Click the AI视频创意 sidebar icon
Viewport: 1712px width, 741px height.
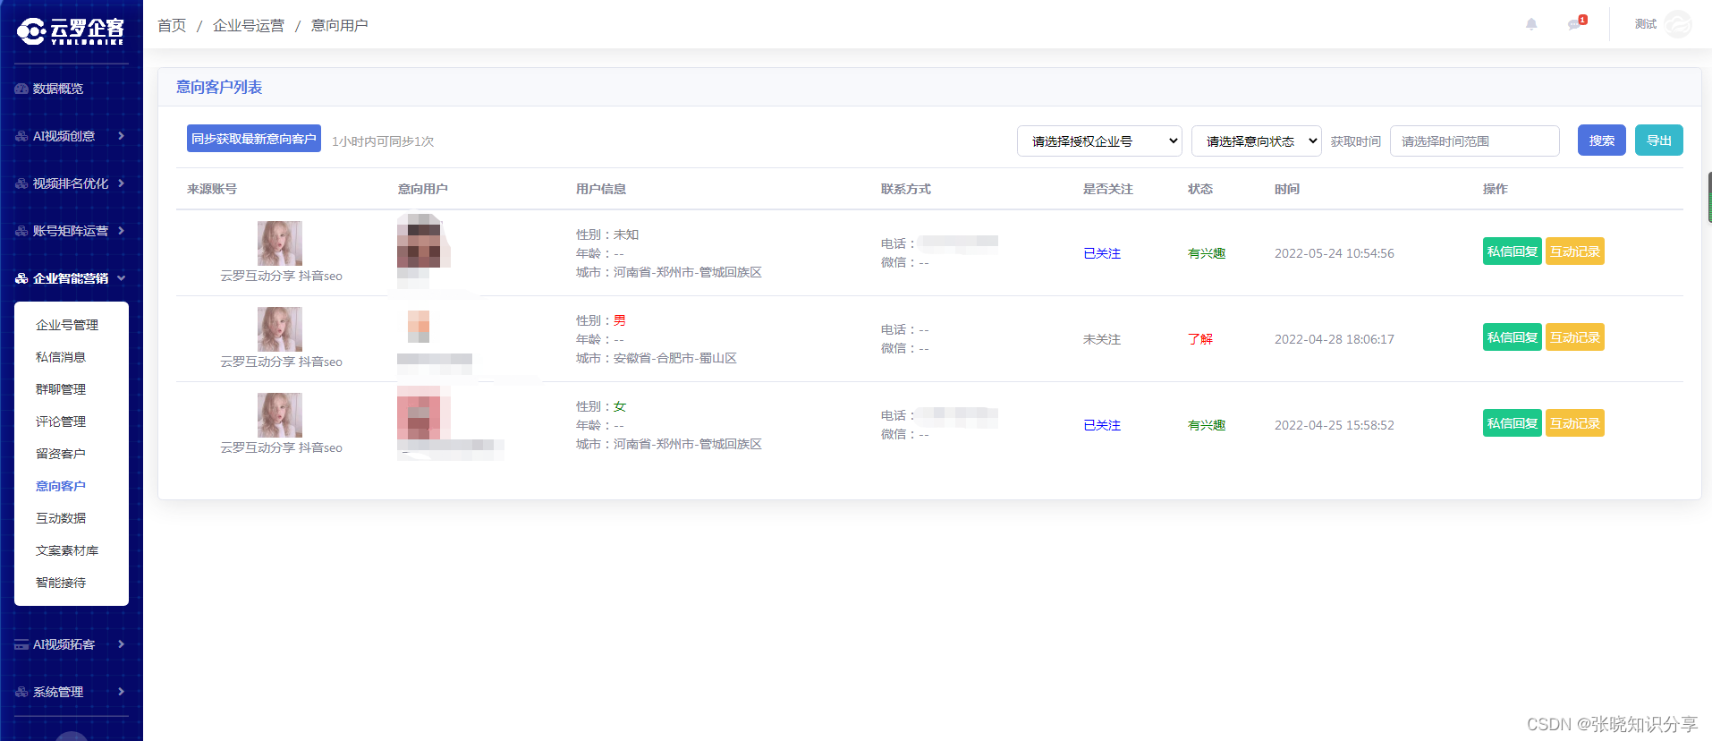coord(21,136)
